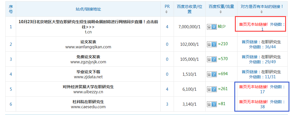The width and height of the screenshot is (299, 115).
Task: Sort by the 百度权重/流量 column arrow
Action: tap(221, 12)
